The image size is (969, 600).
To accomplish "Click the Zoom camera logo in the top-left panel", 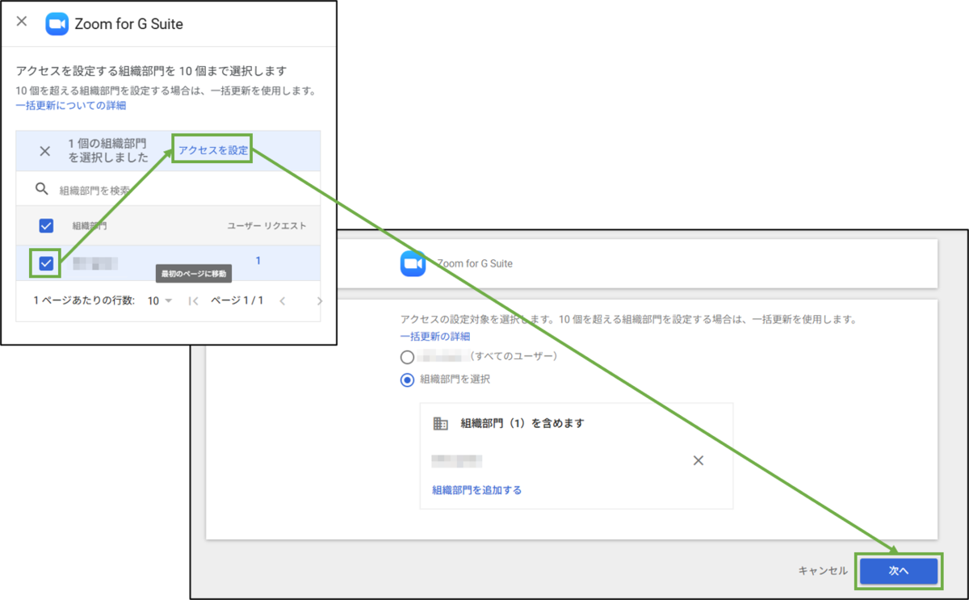I will [57, 23].
